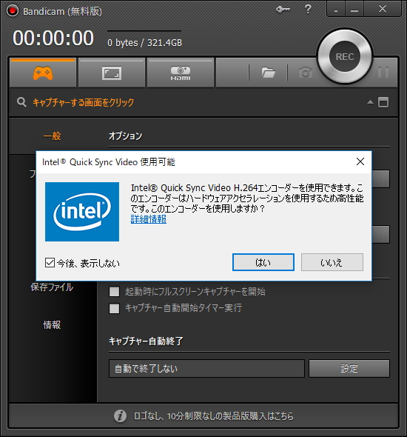Screen dimensions: 407x437
Task: Click the Intel logo image
Action: tap(82, 212)
